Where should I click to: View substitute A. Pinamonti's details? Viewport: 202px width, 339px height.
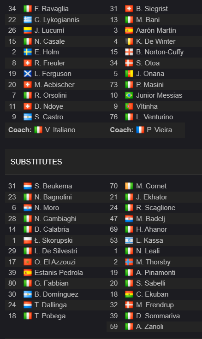[156, 273]
